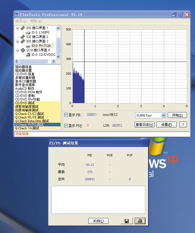The width and height of the screenshot is (195, 233).
Task: Select Q-Check Beta/Jitter 测试
Action: 37,121
